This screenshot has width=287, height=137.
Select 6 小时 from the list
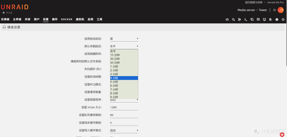click(124, 86)
